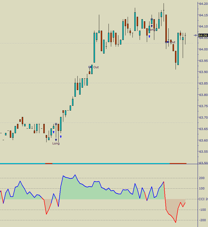Select the Out label near 63.92
The height and width of the screenshot is (227, 208).
[x=96, y=67]
